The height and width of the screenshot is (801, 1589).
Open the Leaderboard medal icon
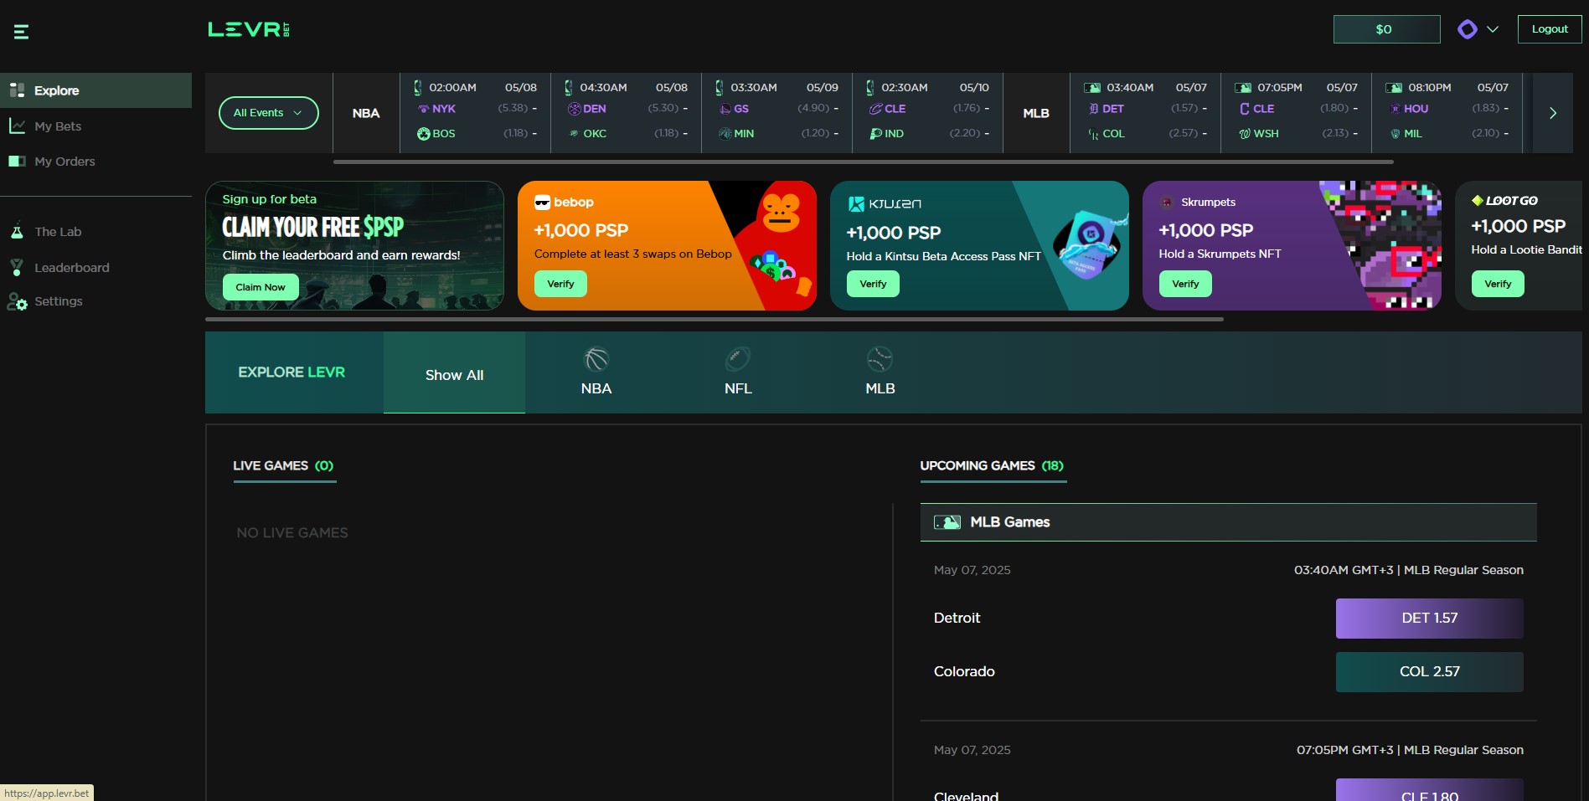click(x=17, y=268)
